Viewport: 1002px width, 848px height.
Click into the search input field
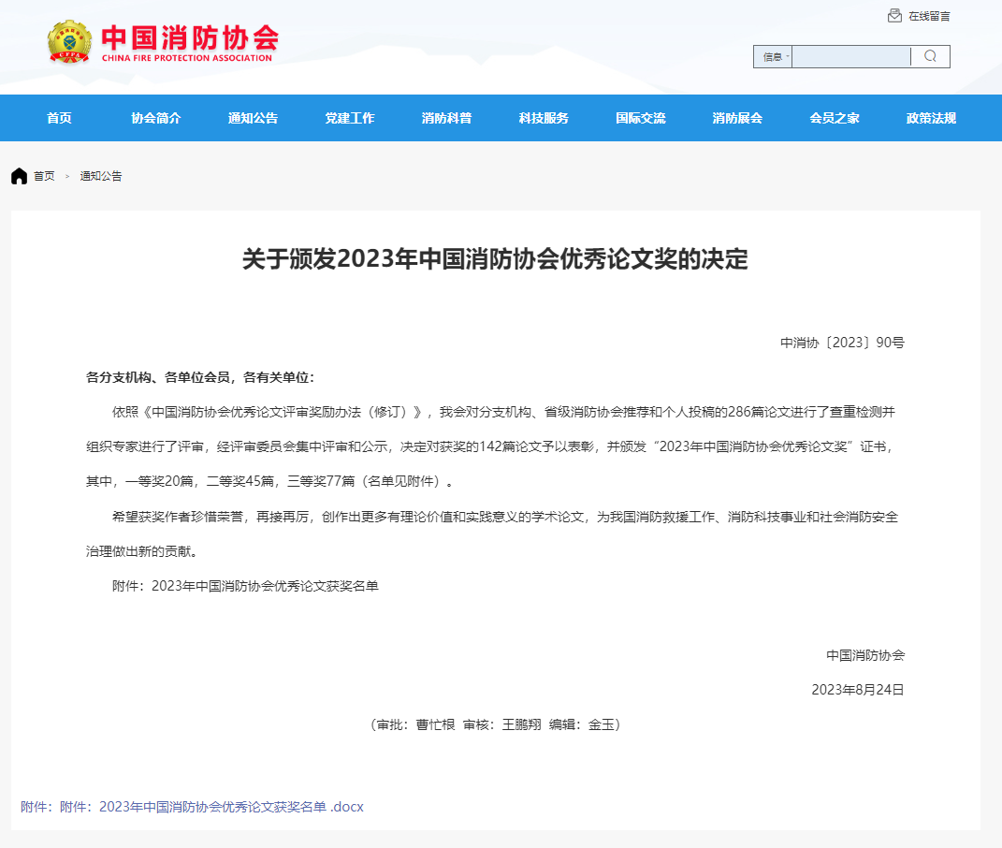(851, 57)
